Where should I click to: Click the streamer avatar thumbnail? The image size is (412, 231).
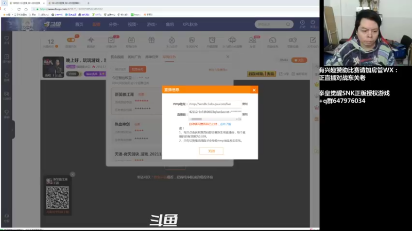click(x=54, y=67)
